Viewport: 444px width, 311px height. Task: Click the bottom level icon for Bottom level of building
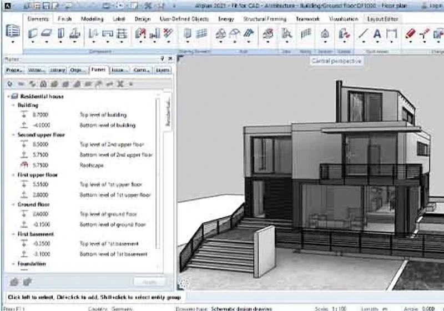[x=24, y=125]
